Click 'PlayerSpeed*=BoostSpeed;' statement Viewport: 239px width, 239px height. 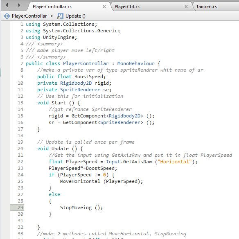click(x=83, y=168)
